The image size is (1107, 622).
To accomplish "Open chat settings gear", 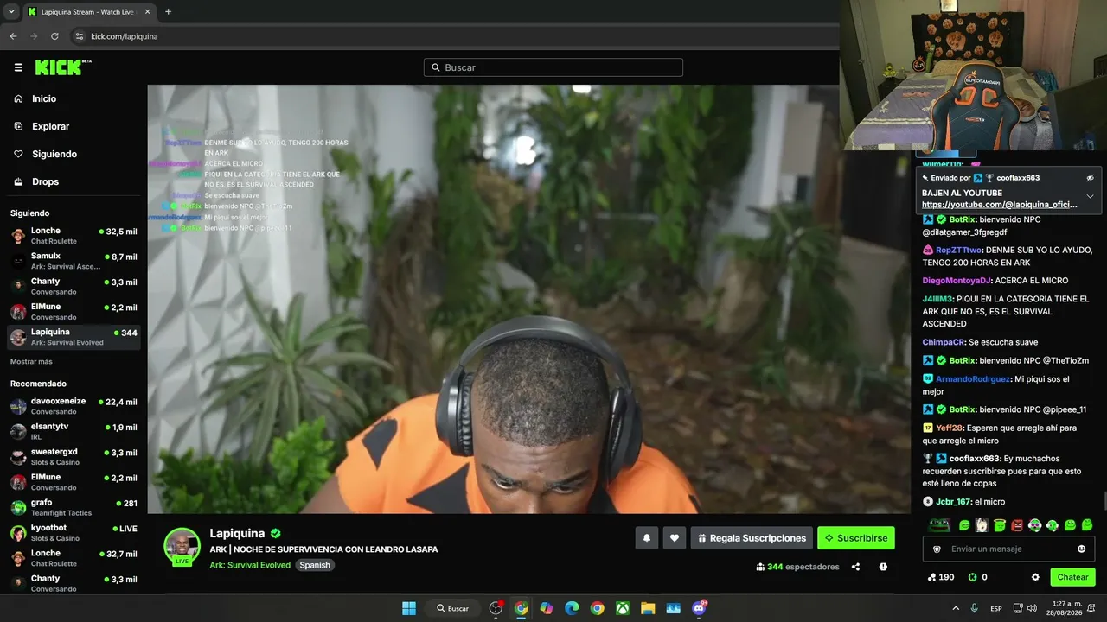I will pyautogui.click(x=1035, y=577).
